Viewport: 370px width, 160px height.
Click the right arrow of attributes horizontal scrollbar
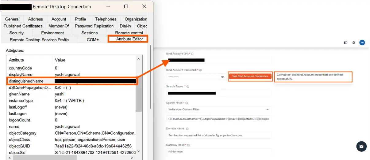click(x=132, y=158)
